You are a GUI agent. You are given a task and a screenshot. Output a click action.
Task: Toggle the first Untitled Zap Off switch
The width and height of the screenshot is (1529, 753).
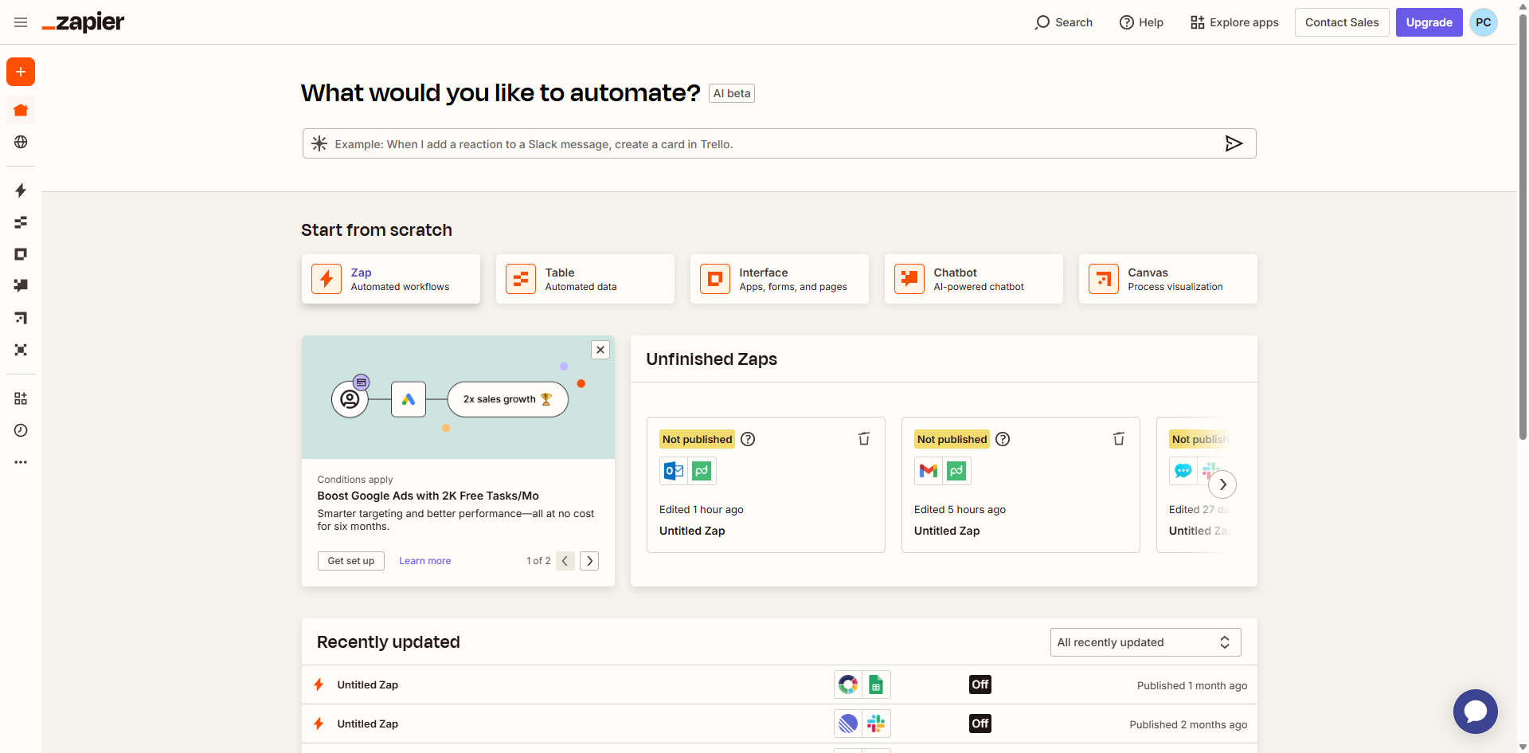(980, 684)
